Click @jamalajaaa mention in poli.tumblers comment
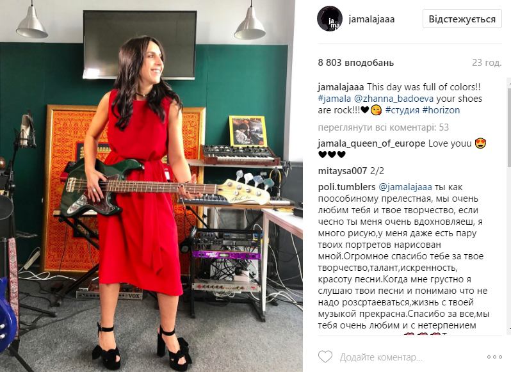 (x=405, y=188)
